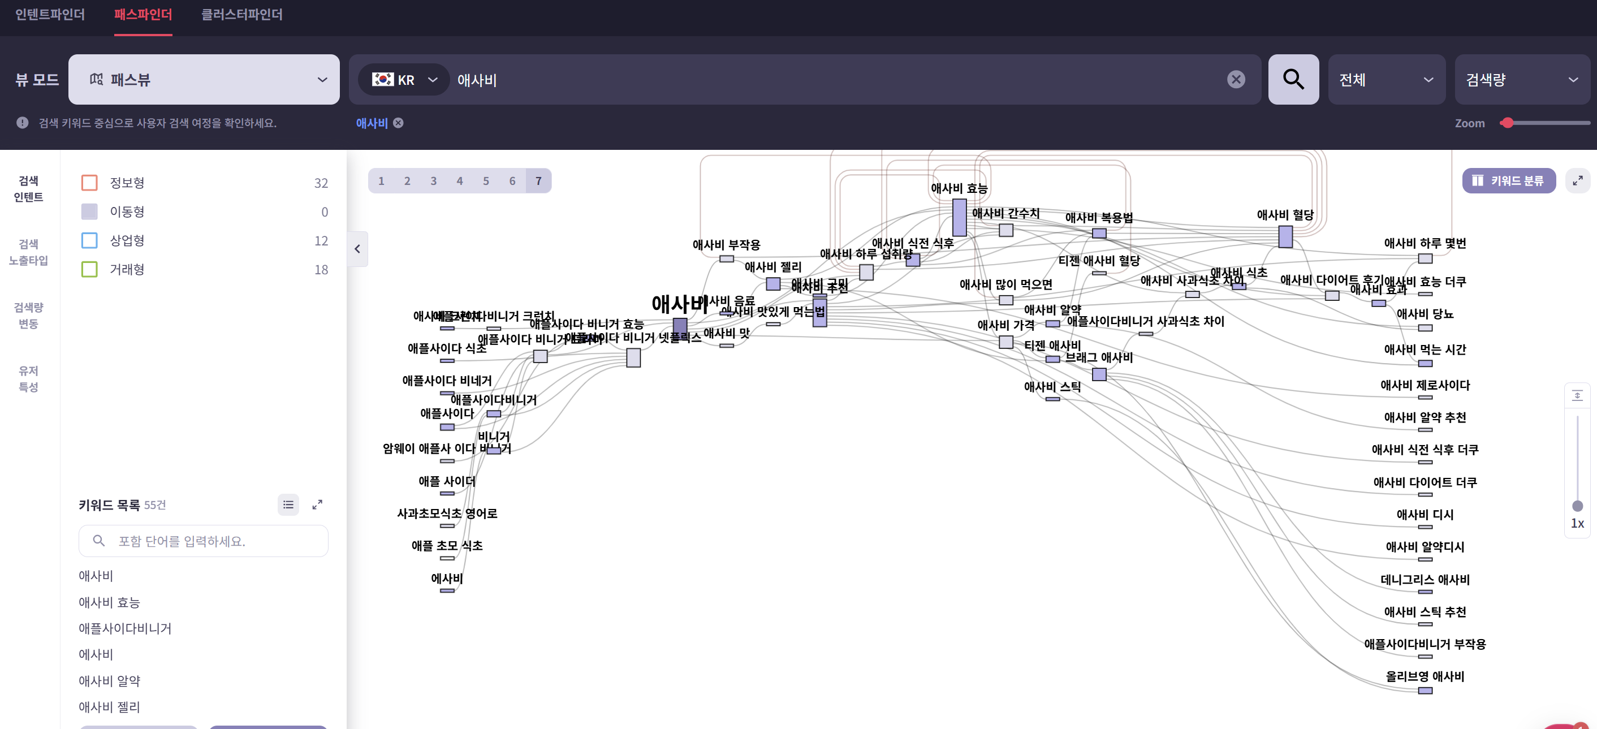The image size is (1597, 729).
Task: Toggle the 상업형 checkbox
Action: (89, 240)
